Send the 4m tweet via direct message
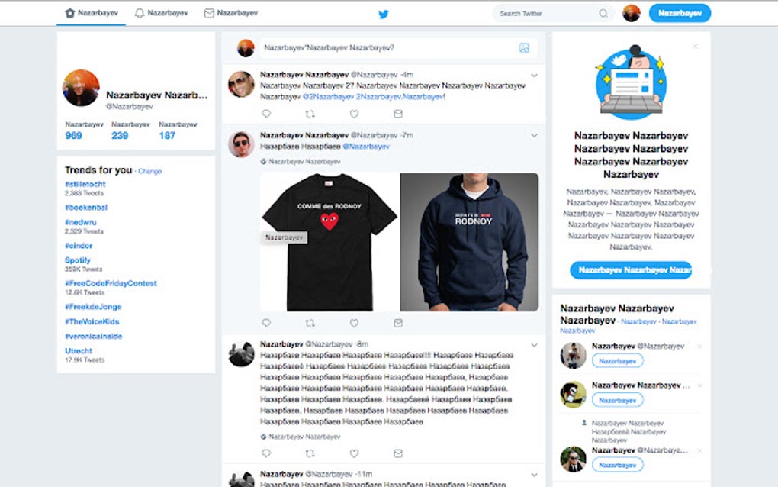This screenshot has width=778, height=487. point(398,114)
